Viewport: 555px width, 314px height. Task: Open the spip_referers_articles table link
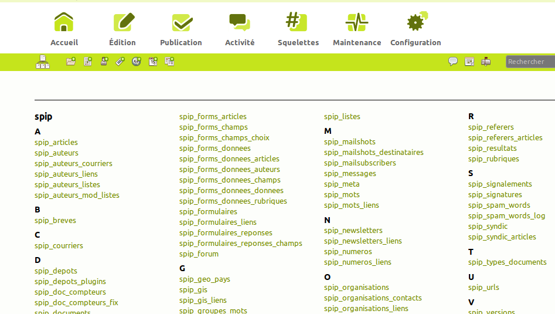[505, 138]
